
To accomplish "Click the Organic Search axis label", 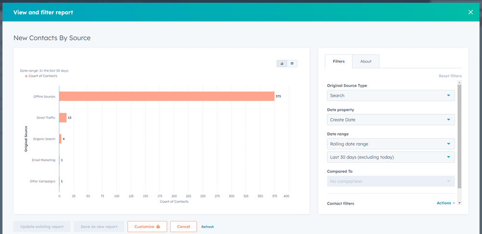I will coord(44,139).
